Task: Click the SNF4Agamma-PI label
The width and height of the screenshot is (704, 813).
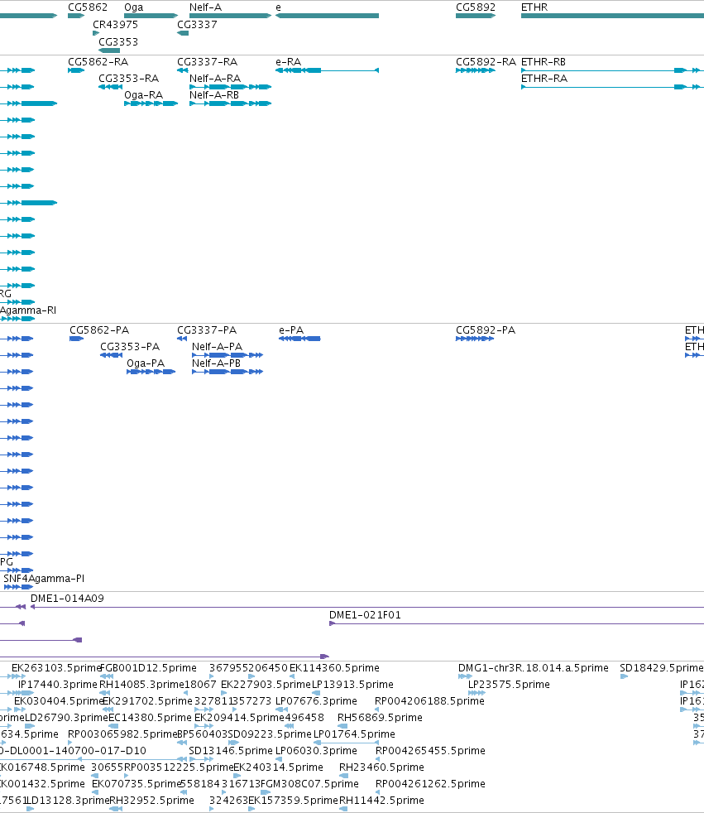Action: click(x=44, y=578)
